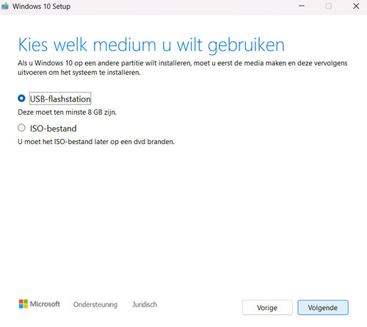This screenshot has width=367, height=327.
Task: Click the Volgende button
Action: click(x=323, y=307)
